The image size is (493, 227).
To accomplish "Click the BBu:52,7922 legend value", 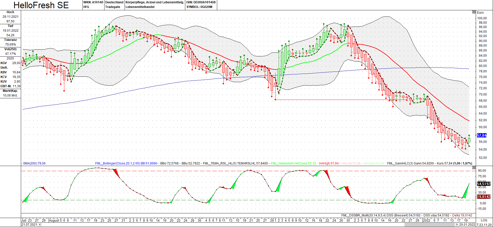I will [x=191, y=163].
